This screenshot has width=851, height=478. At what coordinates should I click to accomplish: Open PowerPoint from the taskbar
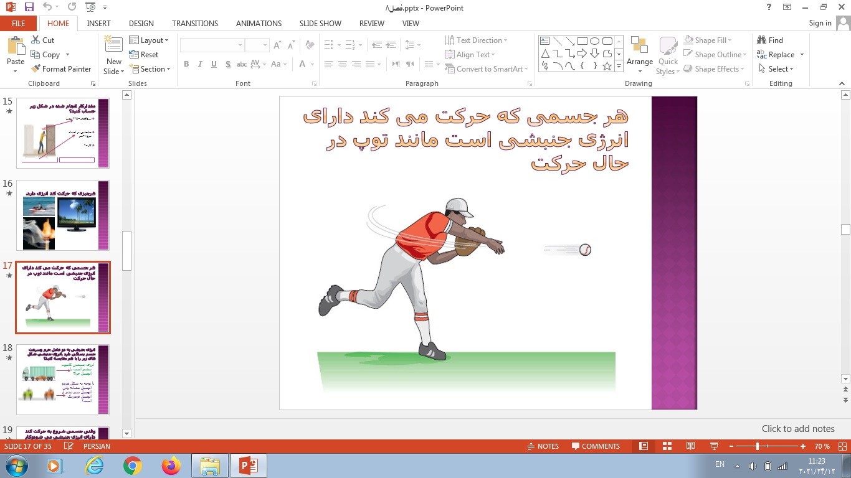tap(249, 466)
